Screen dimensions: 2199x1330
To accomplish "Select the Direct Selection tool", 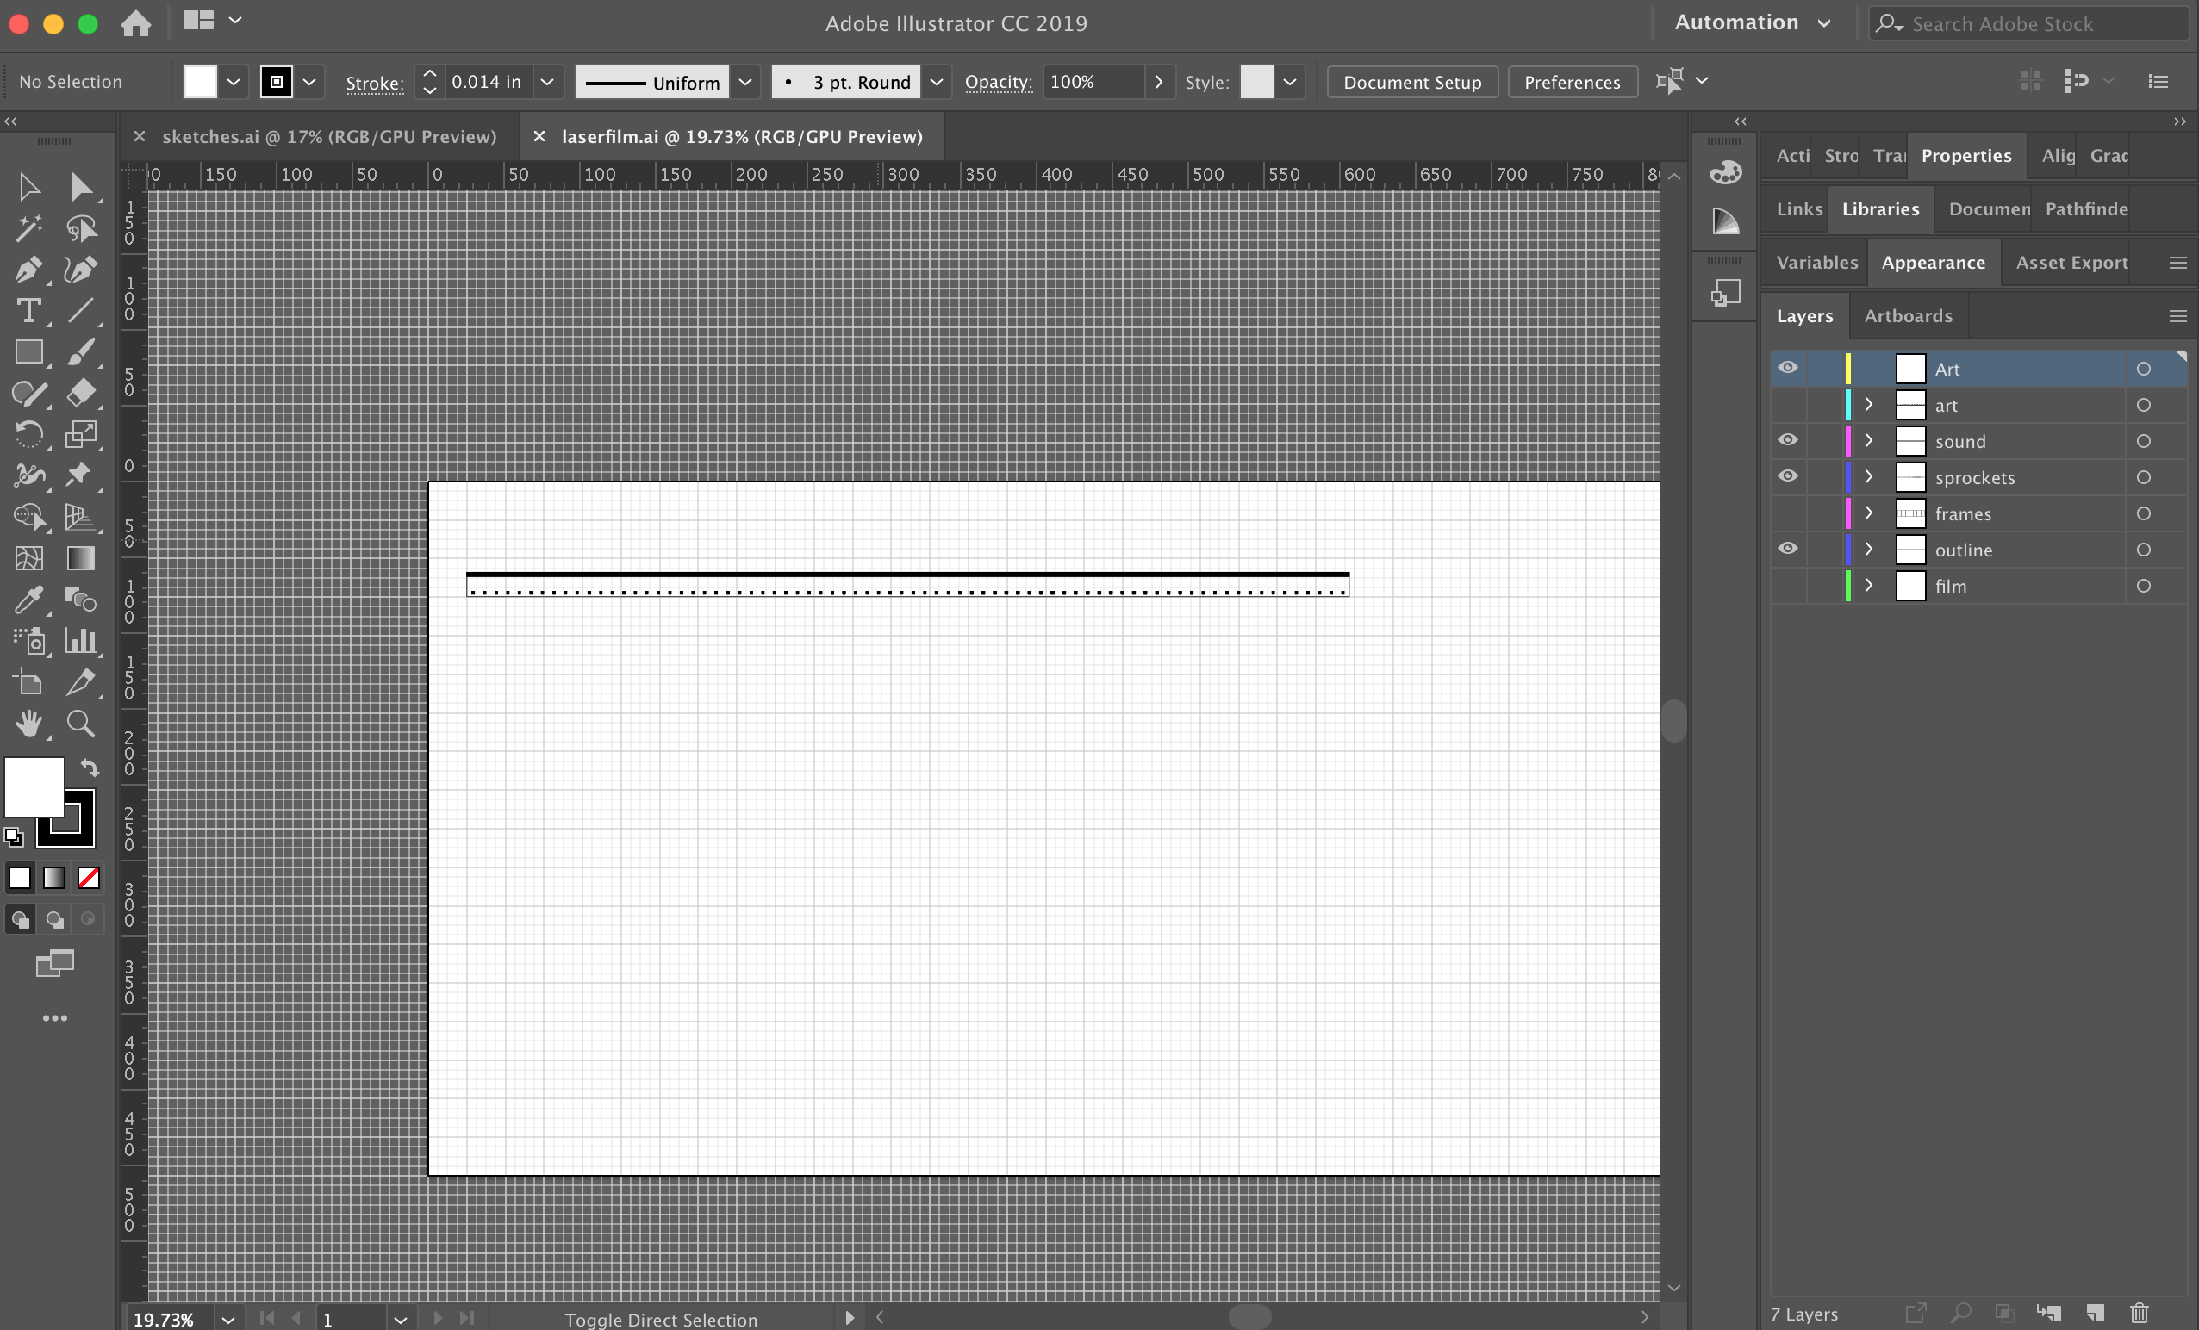I will (81, 186).
